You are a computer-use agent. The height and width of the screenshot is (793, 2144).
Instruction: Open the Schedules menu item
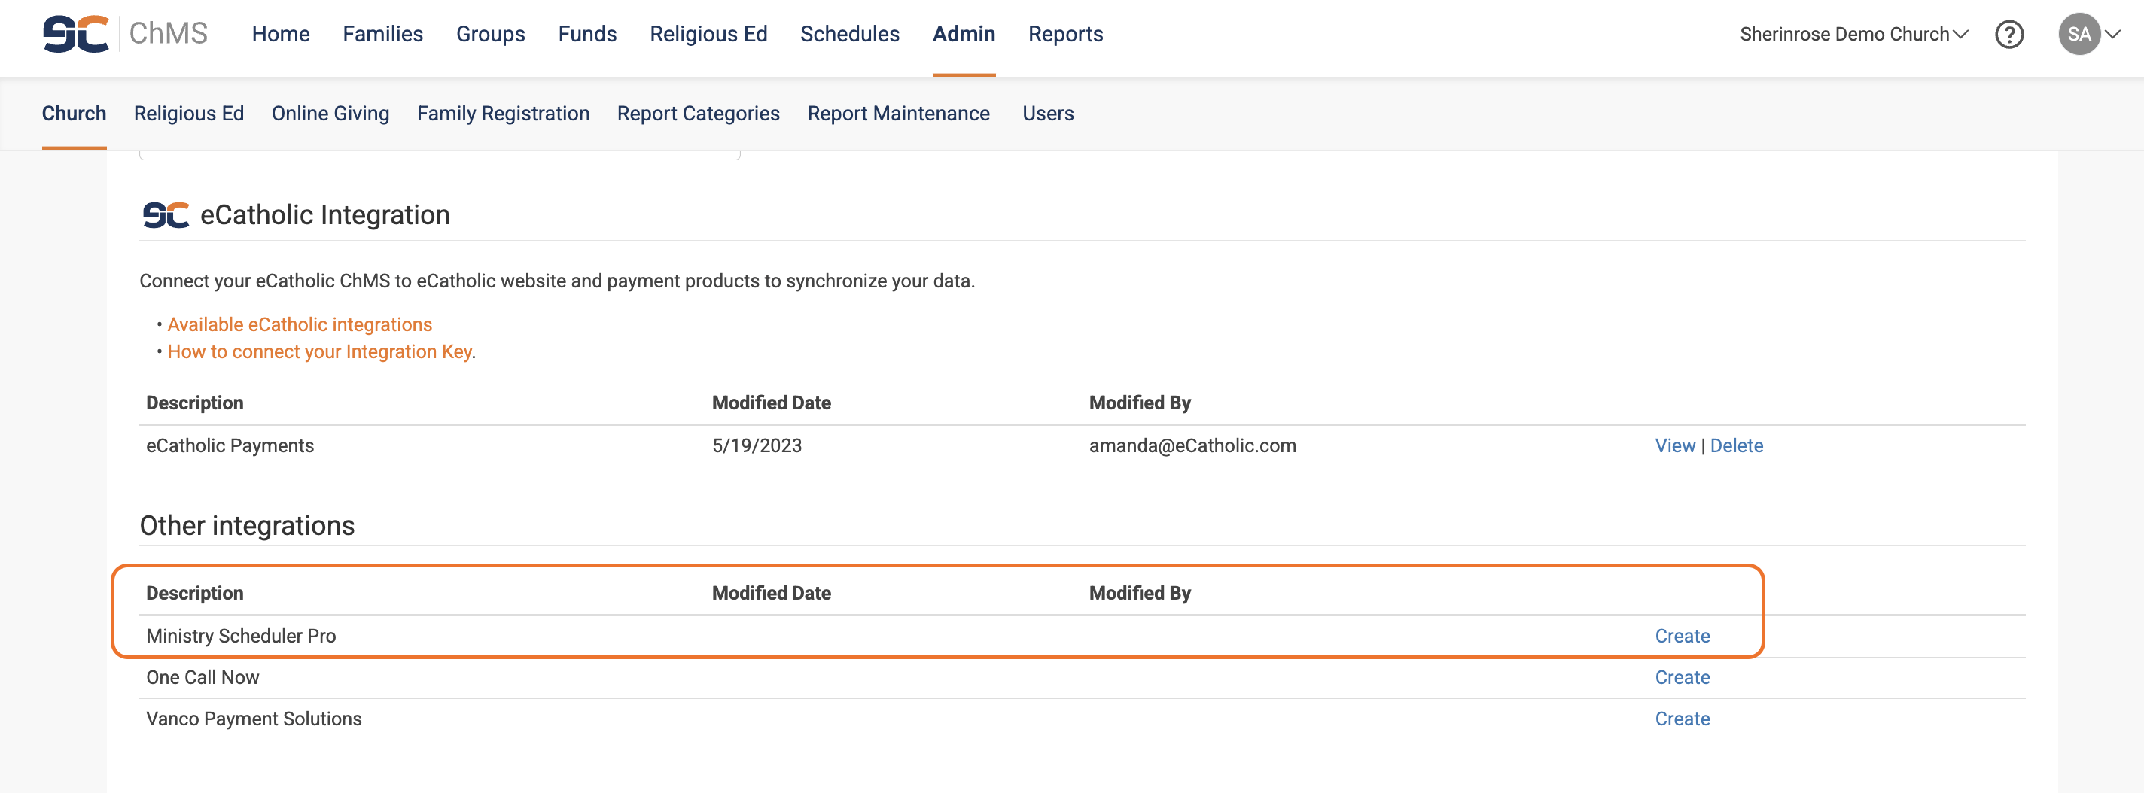pyautogui.click(x=849, y=34)
